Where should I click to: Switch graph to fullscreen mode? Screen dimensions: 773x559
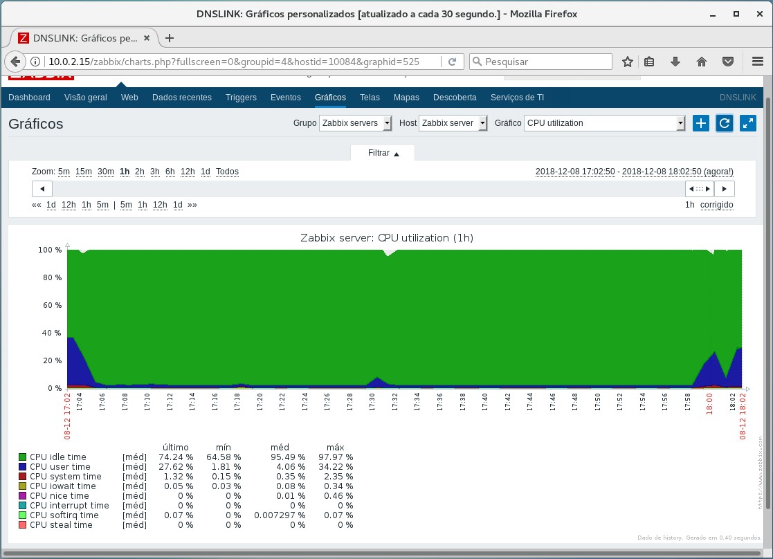pyautogui.click(x=748, y=123)
